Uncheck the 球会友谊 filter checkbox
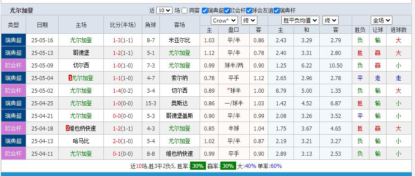 (249, 10)
